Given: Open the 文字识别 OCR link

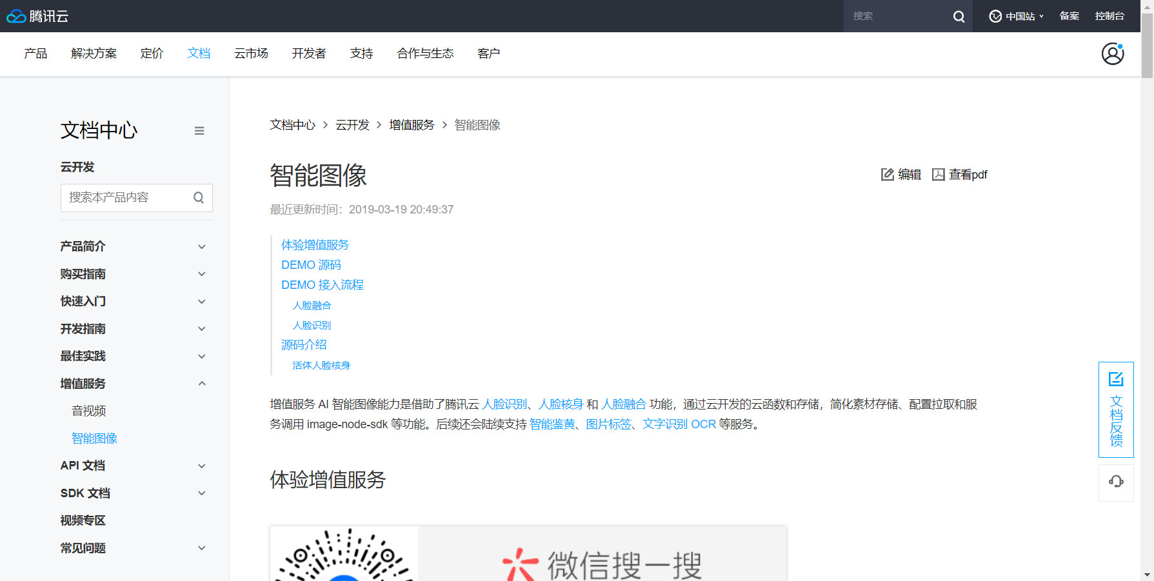Looking at the screenshot, I should click(x=679, y=424).
